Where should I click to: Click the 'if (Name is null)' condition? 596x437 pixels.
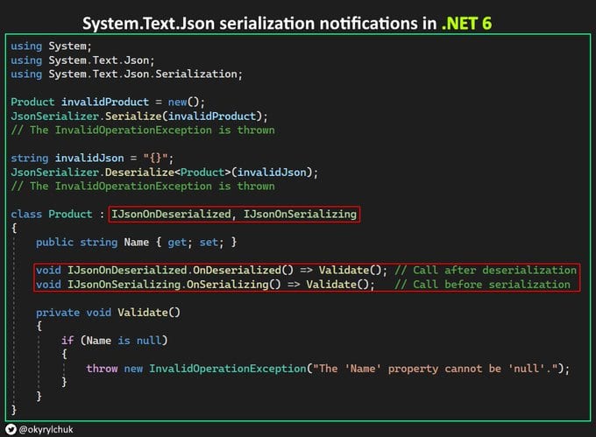[114, 340]
